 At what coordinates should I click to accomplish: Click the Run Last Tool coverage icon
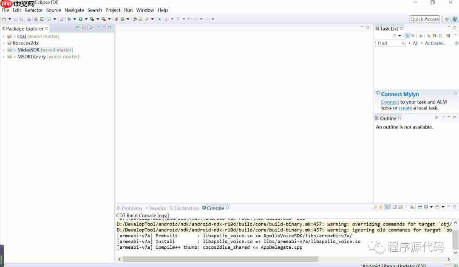pos(92,19)
